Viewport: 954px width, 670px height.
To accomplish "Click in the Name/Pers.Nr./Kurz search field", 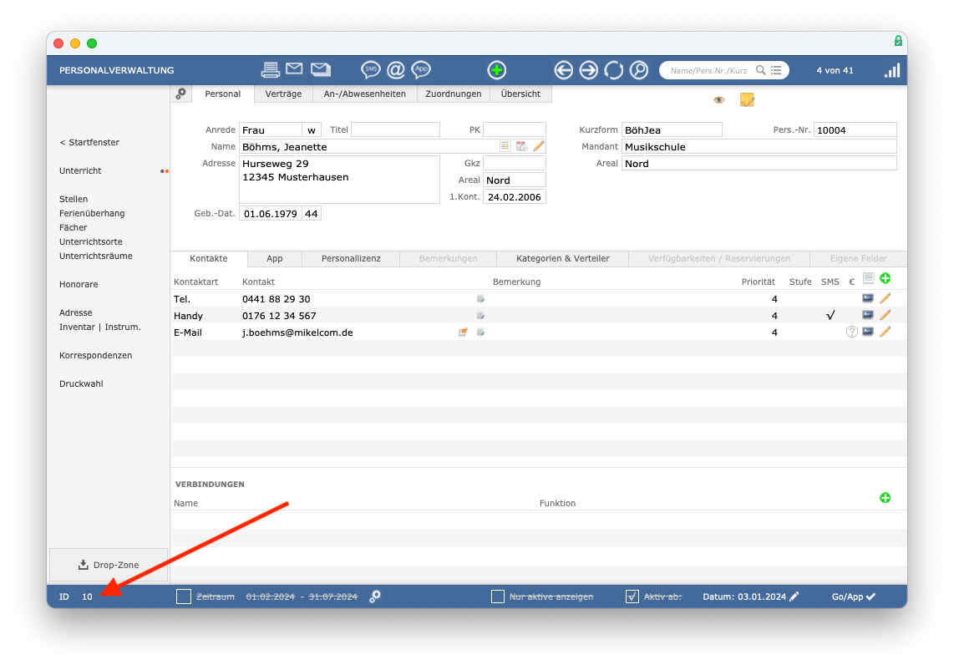I will tap(708, 70).
